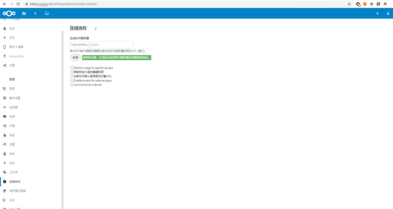Click the info 'i' icon beside 在线协作 heading
The width and height of the screenshot is (393, 209).
[96, 28]
